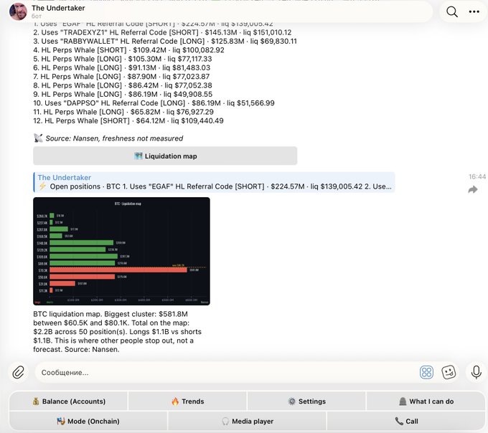
Task: Tap the Trends keyboard button
Action: (x=188, y=401)
